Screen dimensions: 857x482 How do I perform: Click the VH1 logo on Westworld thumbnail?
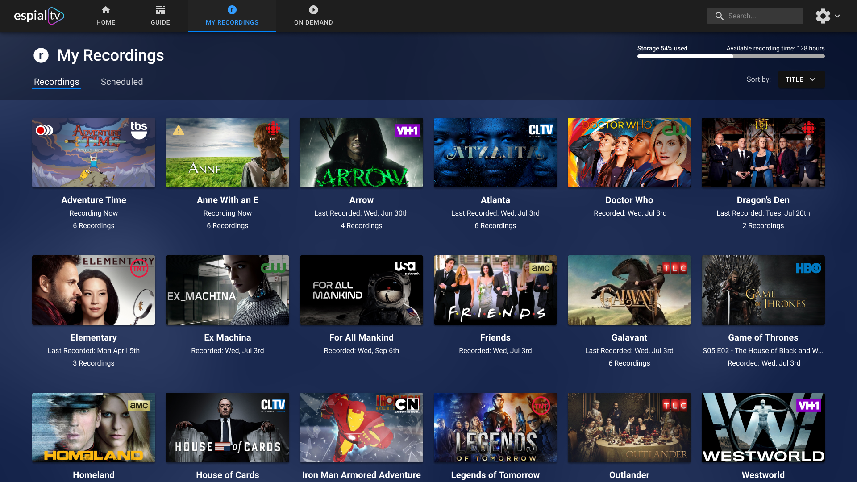(808, 406)
